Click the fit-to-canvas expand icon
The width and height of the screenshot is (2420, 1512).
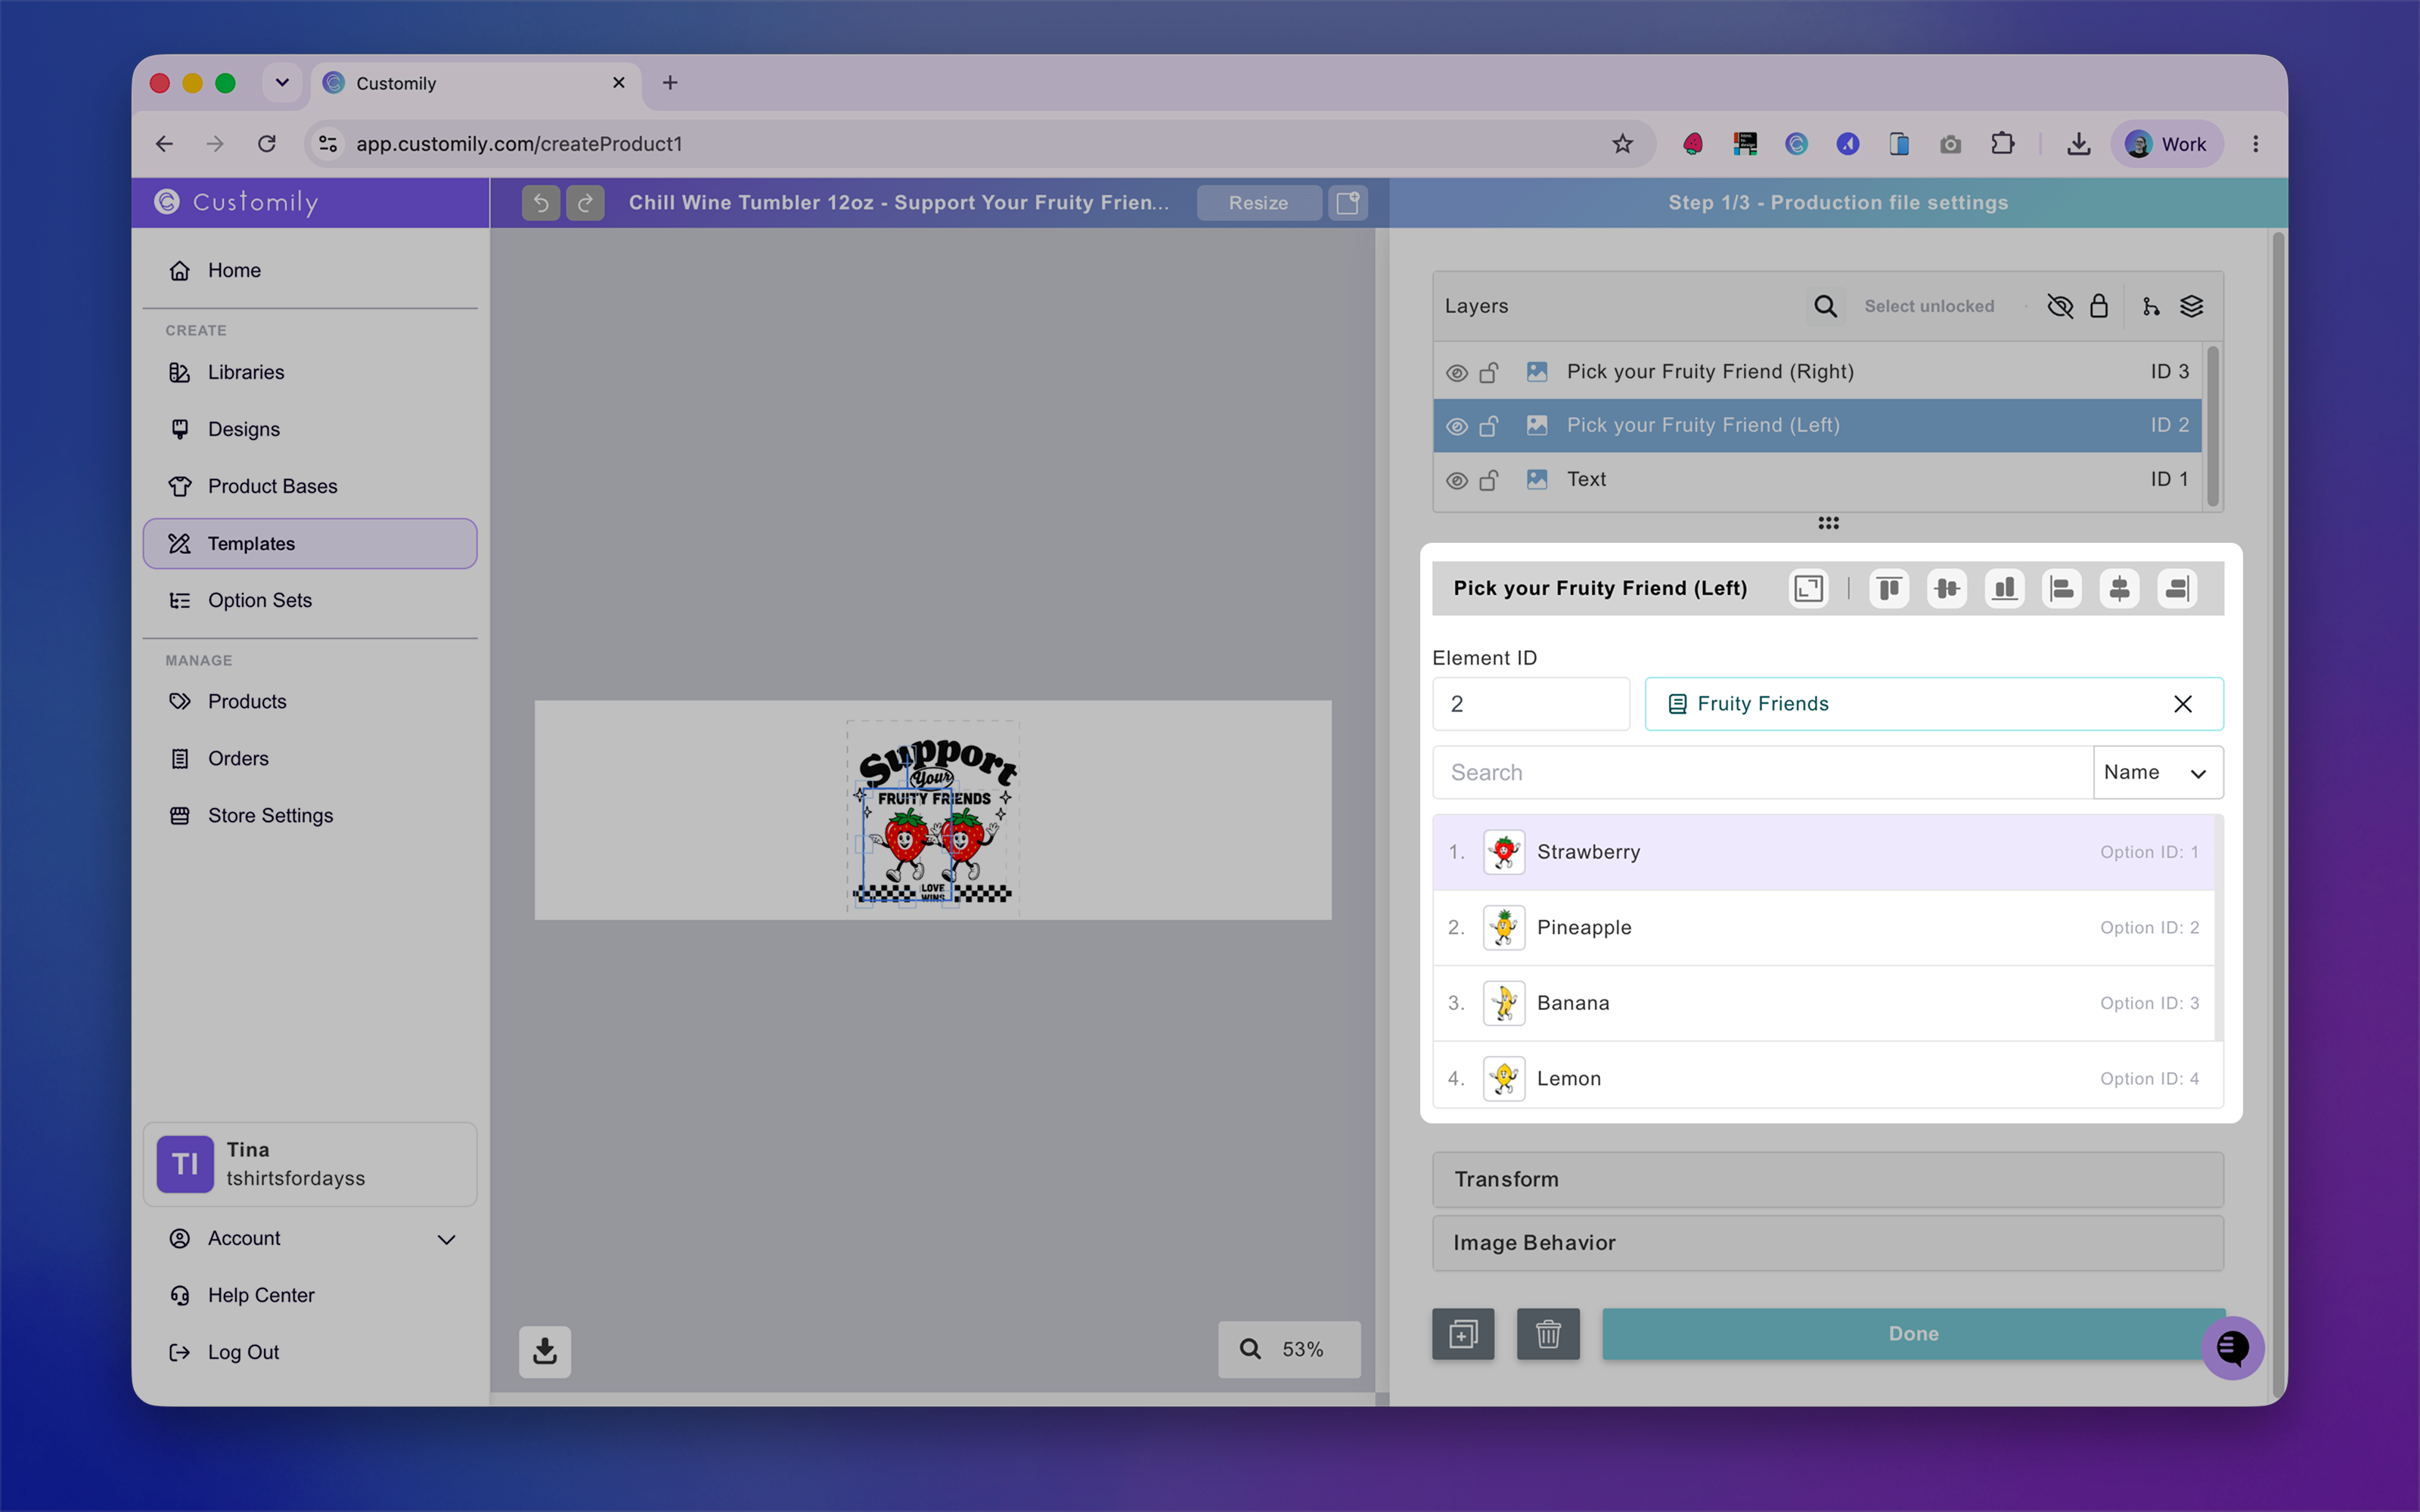(1808, 588)
